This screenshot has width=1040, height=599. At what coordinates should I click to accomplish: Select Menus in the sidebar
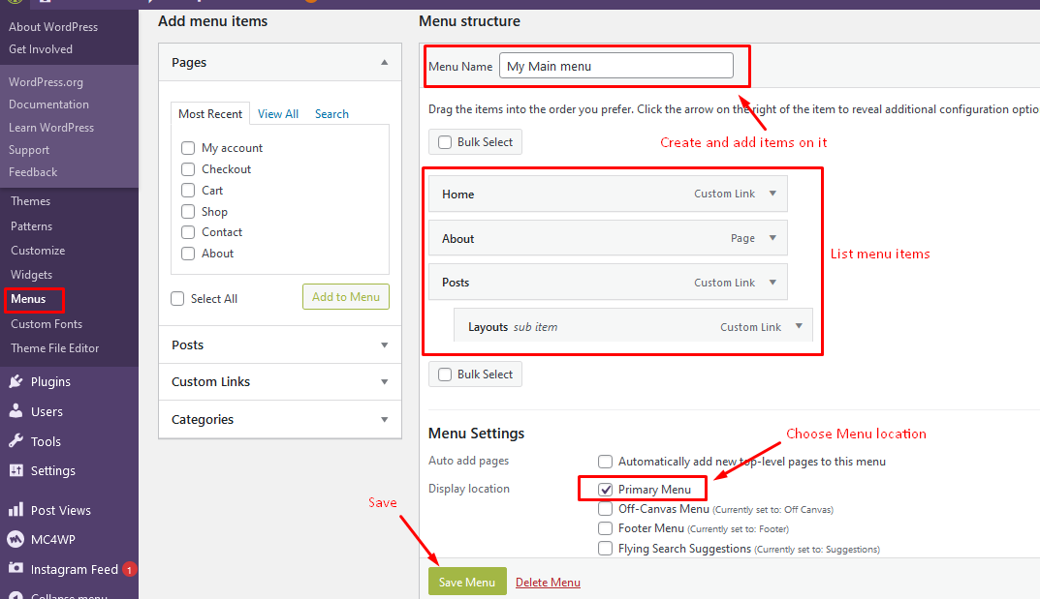[x=28, y=299]
